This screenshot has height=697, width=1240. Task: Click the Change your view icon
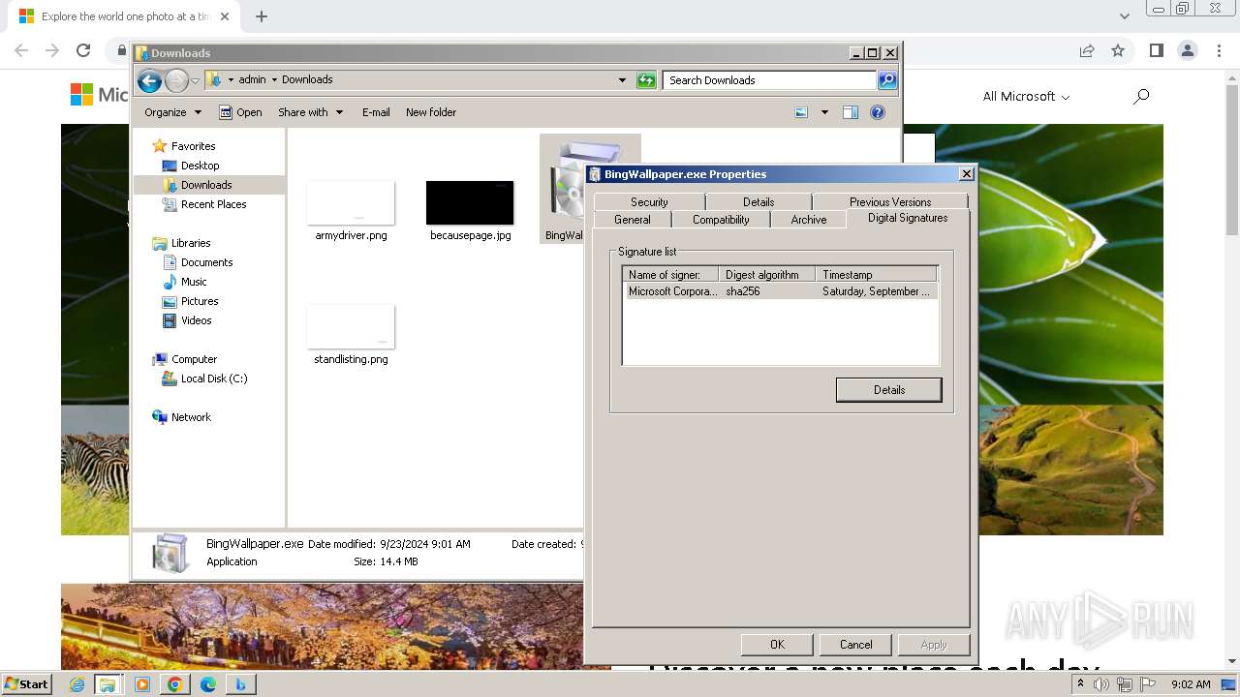[x=801, y=112]
